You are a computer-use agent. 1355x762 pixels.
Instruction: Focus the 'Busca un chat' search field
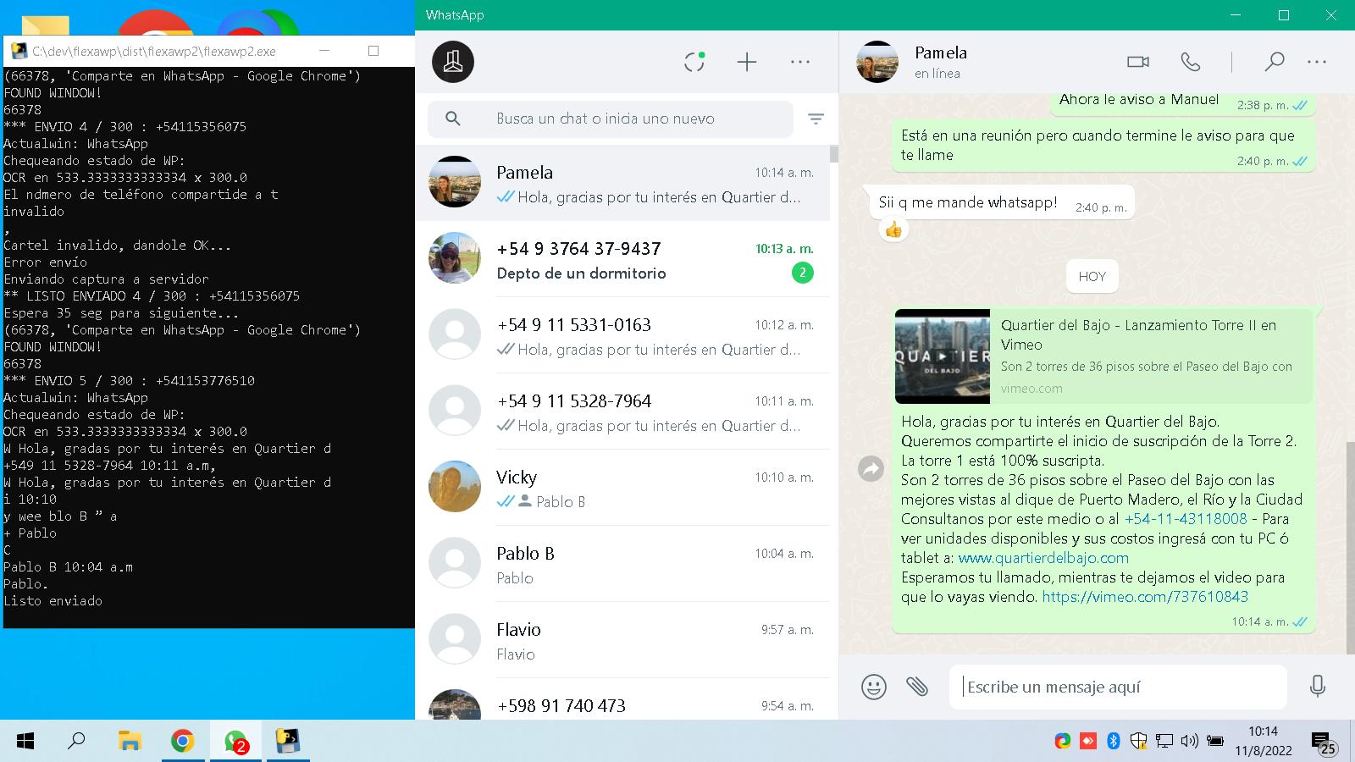tap(610, 119)
